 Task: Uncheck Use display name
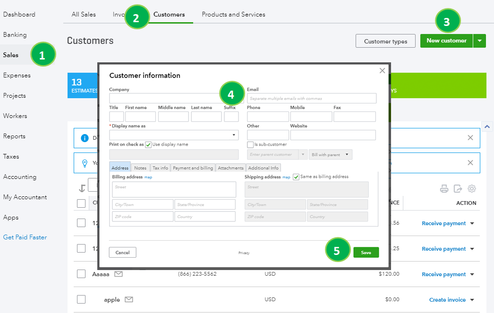tap(148, 144)
